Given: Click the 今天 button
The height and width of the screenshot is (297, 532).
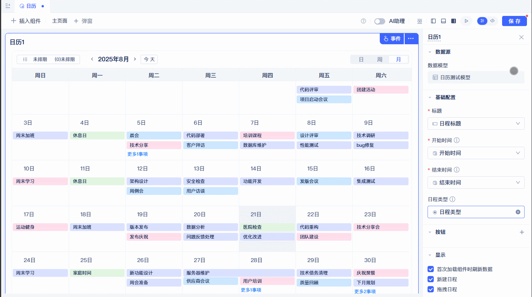Looking at the screenshot, I should 149,59.
